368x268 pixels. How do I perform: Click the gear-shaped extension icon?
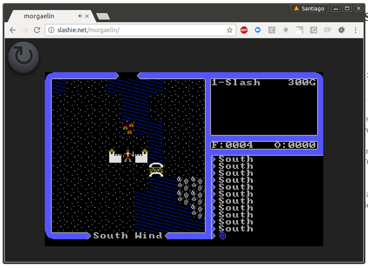tap(341, 30)
